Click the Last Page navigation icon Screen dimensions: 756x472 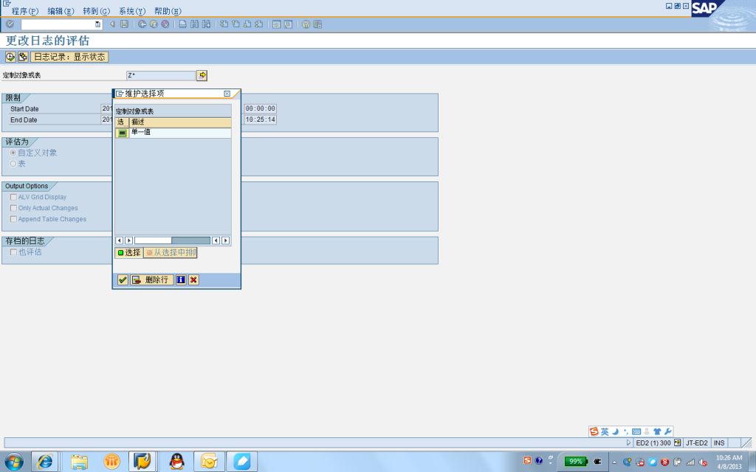coord(259,24)
